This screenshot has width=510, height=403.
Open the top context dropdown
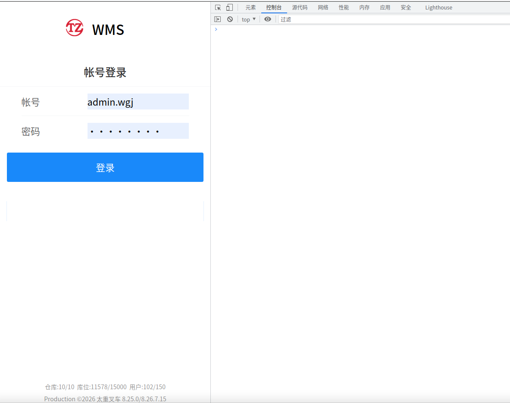tap(248, 19)
